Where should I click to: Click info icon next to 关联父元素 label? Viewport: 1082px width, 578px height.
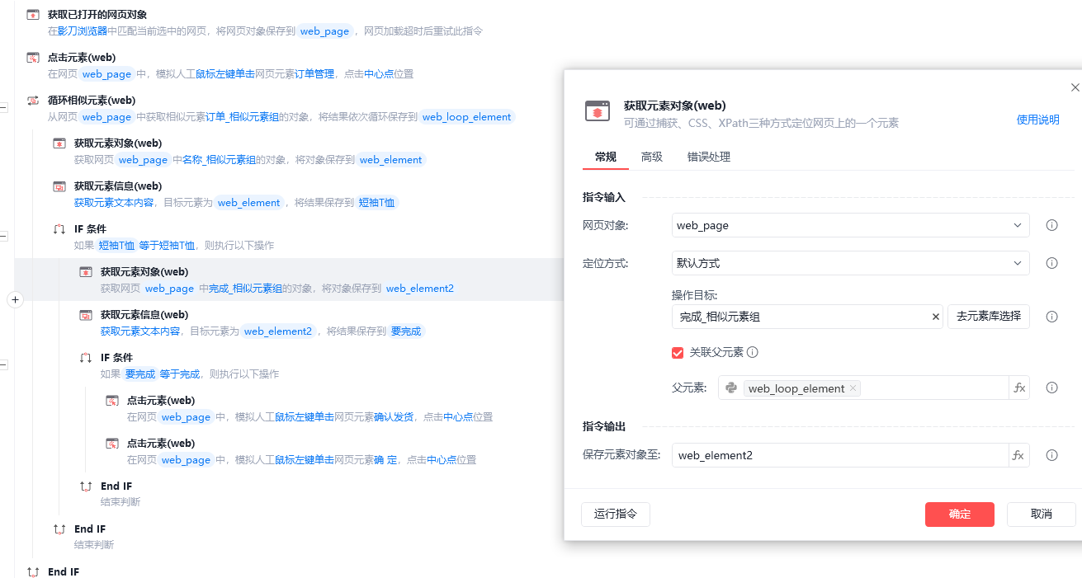(753, 352)
